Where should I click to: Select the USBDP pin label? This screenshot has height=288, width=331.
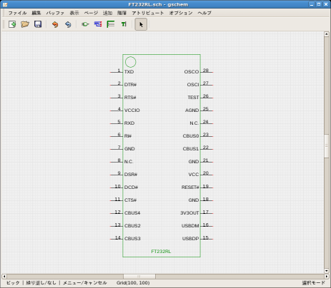tap(190, 238)
